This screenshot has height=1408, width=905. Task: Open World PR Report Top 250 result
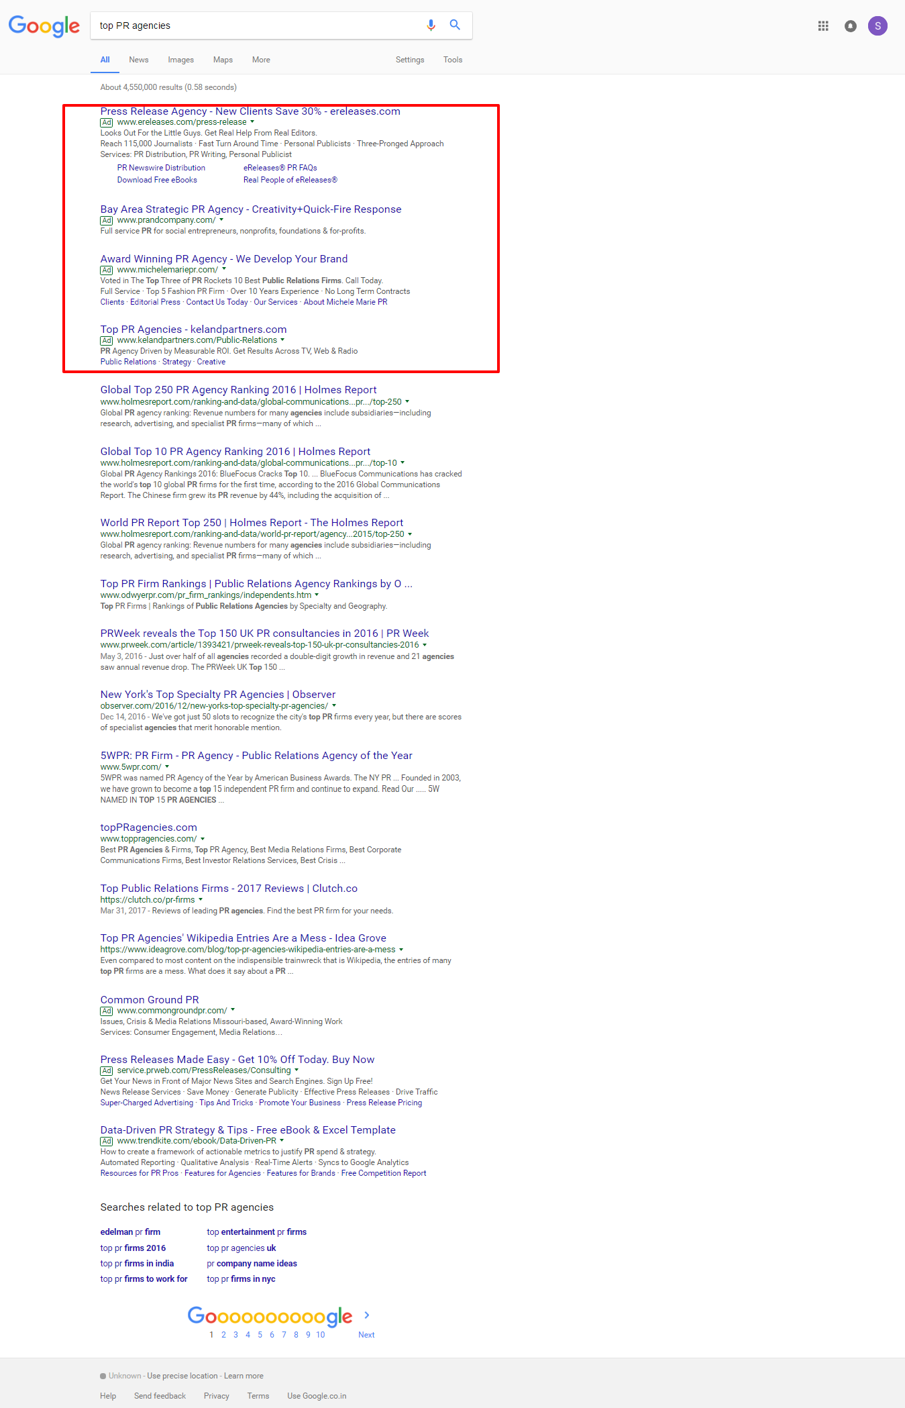click(x=252, y=523)
